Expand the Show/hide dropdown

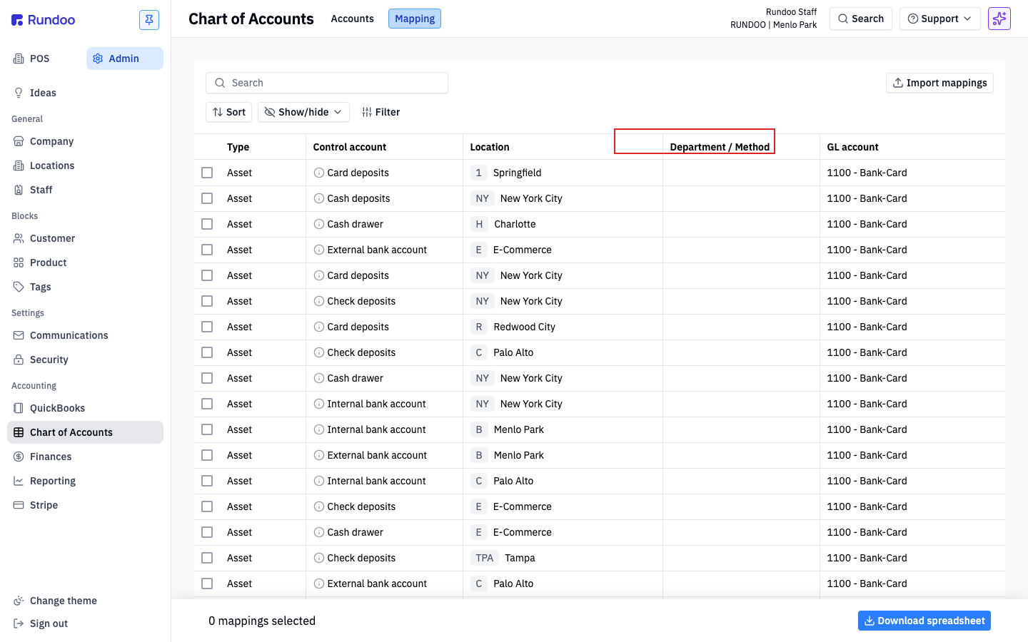coord(303,112)
